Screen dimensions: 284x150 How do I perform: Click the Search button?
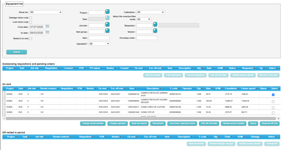[17, 52]
